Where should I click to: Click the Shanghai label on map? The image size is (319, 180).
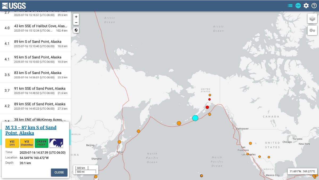point(96,158)
